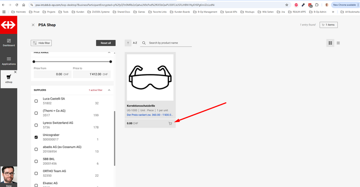Collapse the Price Range section
Viewport: 360px width, 187px height.
pos(109,52)
